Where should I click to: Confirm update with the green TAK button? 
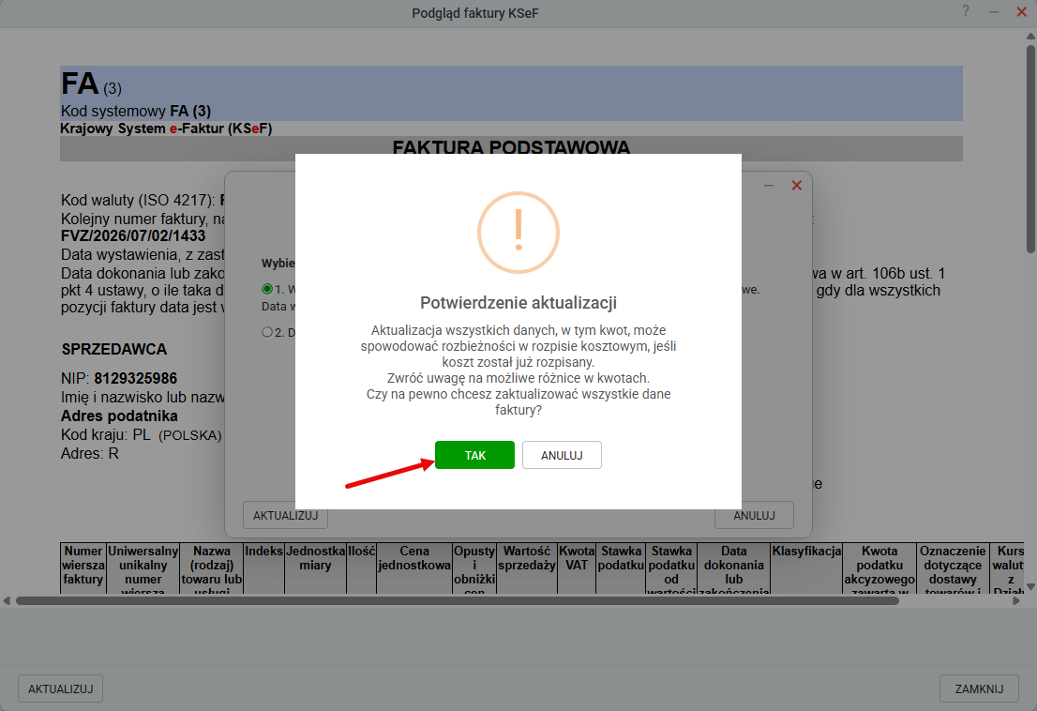474,455
